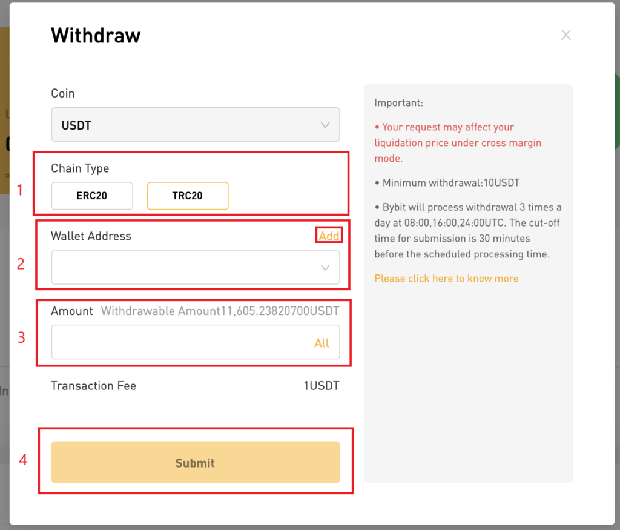
Task: Click the Add wallet address link
Action: [329, 236]
